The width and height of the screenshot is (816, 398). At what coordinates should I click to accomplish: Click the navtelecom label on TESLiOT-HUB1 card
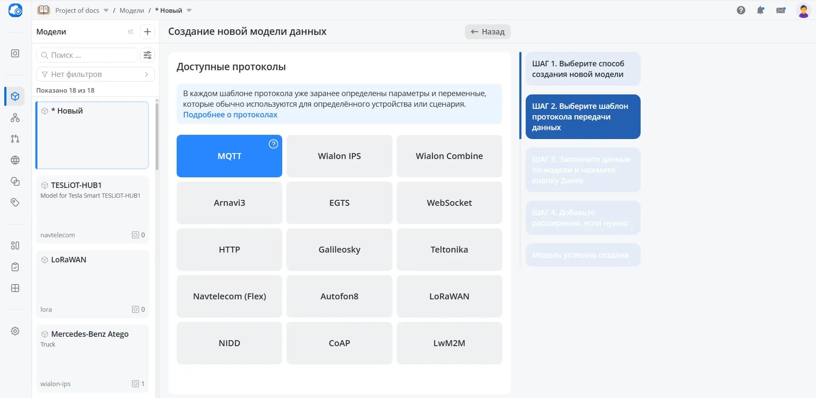[x=57, y=235]
